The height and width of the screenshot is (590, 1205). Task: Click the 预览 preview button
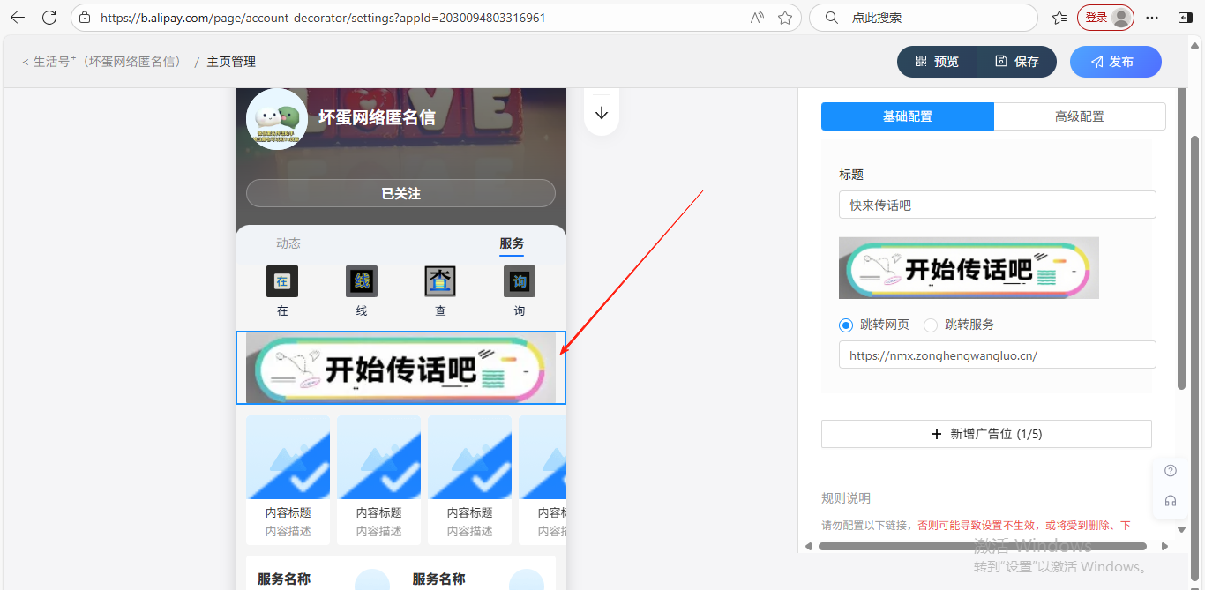point(937,62)
